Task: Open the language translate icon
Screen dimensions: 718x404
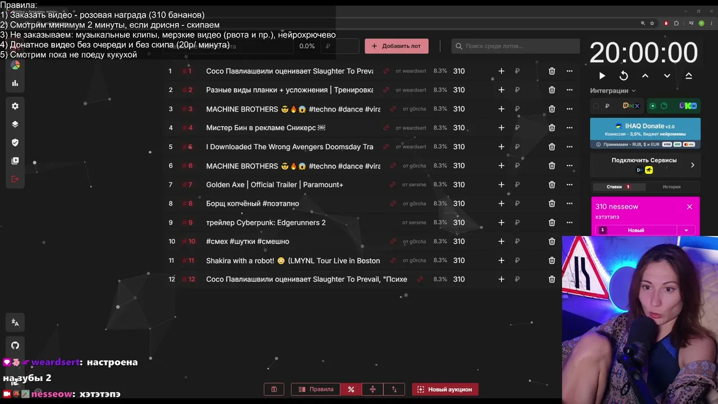Action: coord(15,323)
